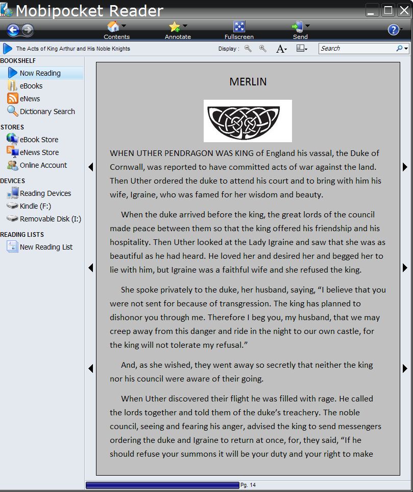This screenshot has width=413, height=492.
Task: Expand the Annotate dropdown arrow
Action: point(185,26)
